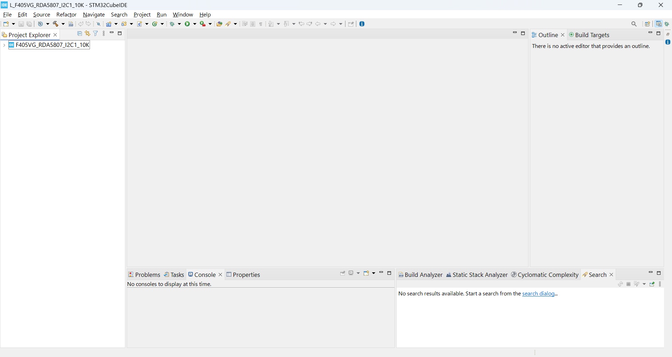Open the Project Explorer filter icon

click(x=96, y=34)
